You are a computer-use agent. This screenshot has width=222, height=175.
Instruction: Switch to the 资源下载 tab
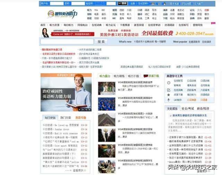coord(151,76)
